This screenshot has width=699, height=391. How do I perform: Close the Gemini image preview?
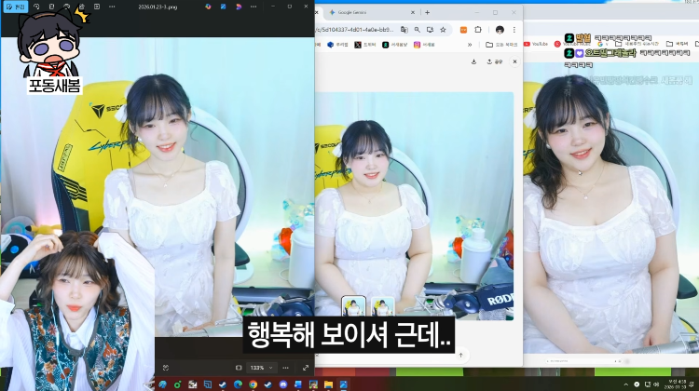coord(514,61)
